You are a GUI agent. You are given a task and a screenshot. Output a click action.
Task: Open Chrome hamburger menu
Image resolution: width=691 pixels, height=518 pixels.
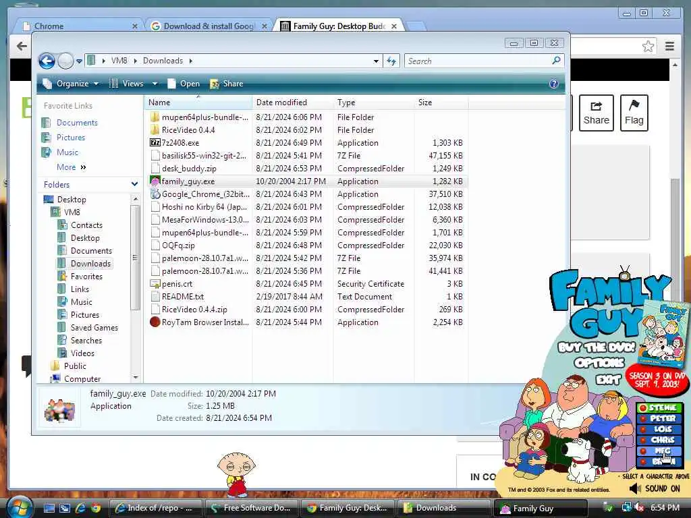coord(669,47)
